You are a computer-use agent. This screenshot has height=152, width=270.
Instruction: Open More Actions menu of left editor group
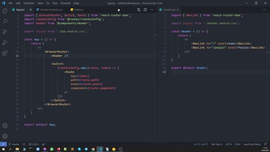tap(152, 10)
